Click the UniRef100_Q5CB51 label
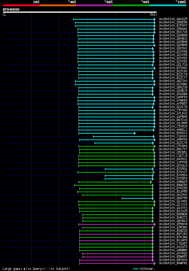The height and width of the screenshot is (271, 189). (173, 153)
